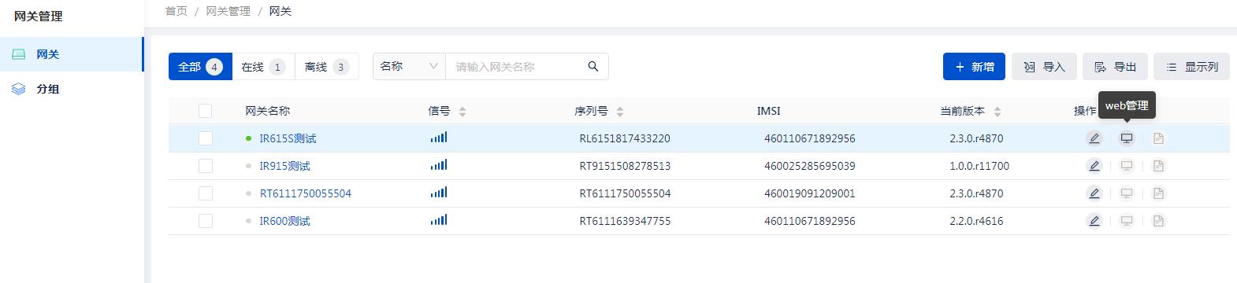The height and width of the screenshot is (283, 1237).
Task: Open web管理 monitor icon for RT6111750055504 row
Action: [1127, 193]
